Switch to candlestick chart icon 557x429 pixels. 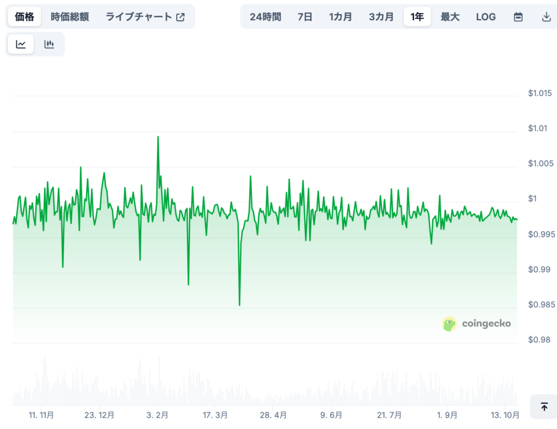click(49, 45)
